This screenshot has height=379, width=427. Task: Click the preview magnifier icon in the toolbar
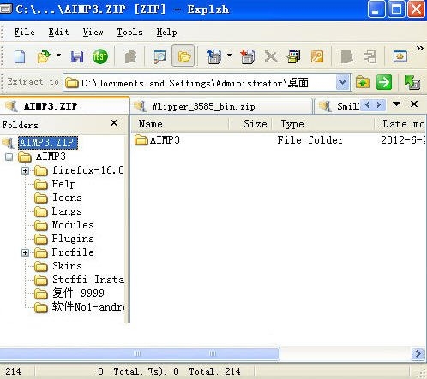(x=160, y=56)
